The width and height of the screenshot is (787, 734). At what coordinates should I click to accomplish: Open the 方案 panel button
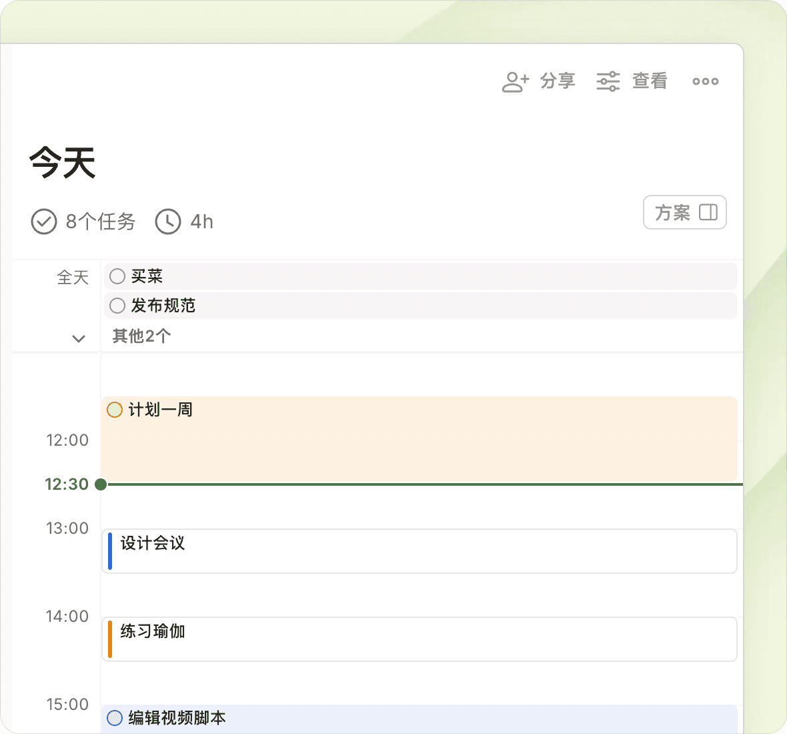tap(684, 213)
